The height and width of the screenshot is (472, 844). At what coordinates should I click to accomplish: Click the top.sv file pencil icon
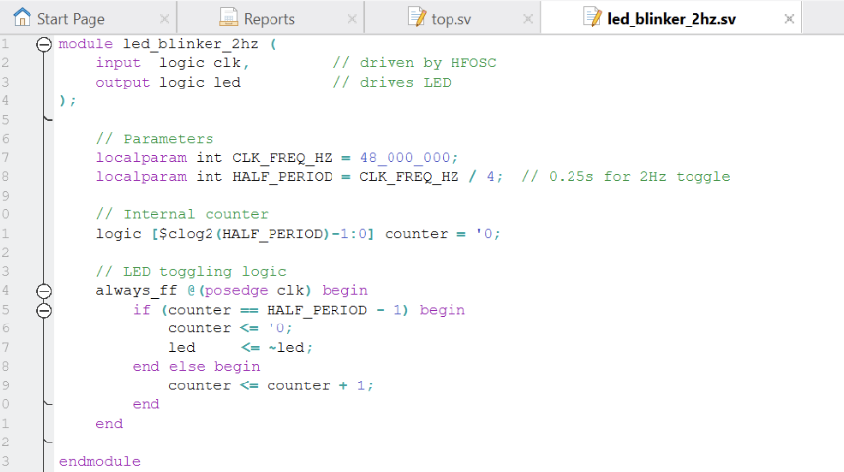coord(417,18)
